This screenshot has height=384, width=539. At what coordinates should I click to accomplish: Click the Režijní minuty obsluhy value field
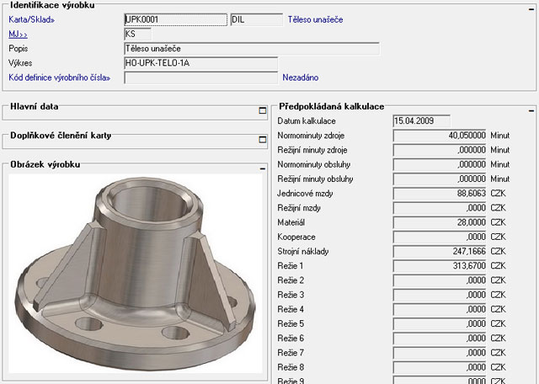(440, 179)
